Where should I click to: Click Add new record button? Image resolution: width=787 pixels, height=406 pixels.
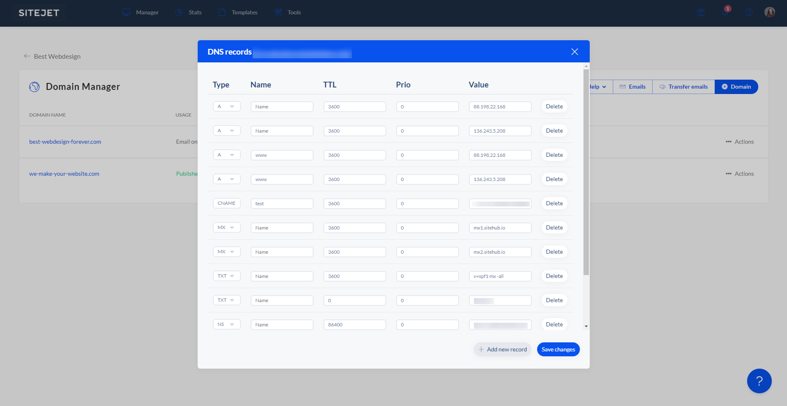tap(502, 349)
